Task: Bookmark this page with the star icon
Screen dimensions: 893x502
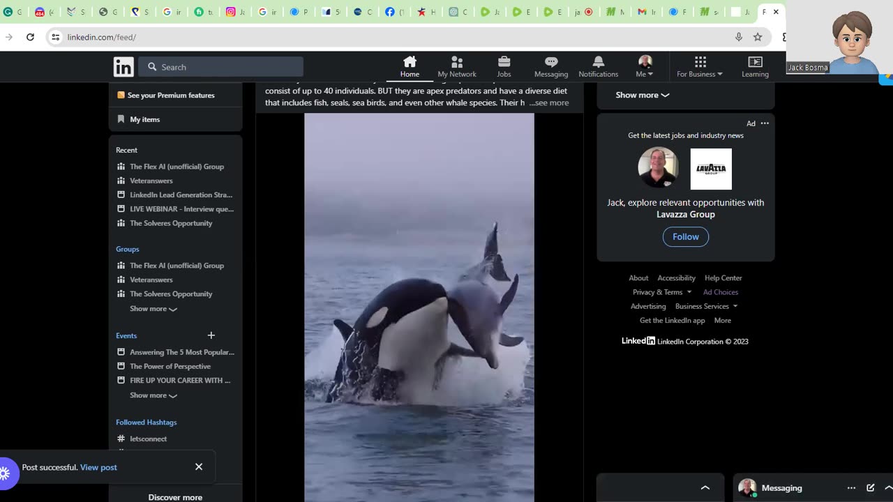Action: [758, 37]
